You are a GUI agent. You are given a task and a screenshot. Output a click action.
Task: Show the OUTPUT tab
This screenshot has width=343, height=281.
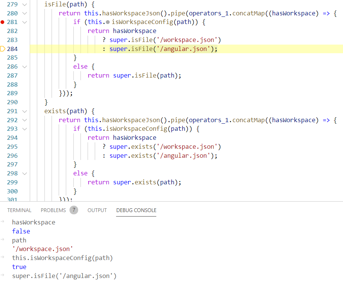tap(97, 210)
